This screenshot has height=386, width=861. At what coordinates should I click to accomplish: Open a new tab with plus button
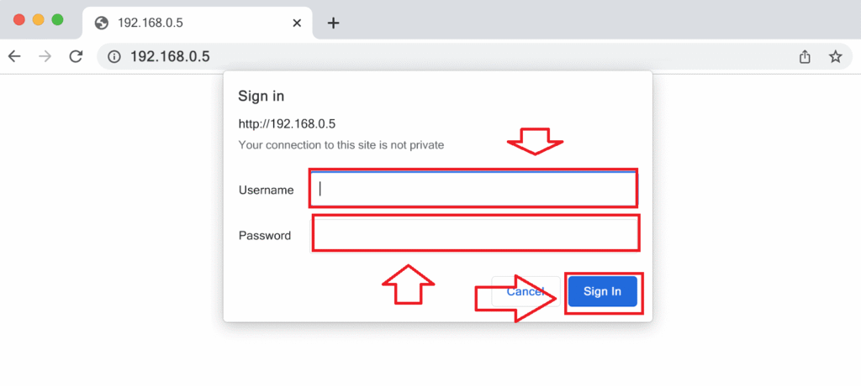[333, 23]
